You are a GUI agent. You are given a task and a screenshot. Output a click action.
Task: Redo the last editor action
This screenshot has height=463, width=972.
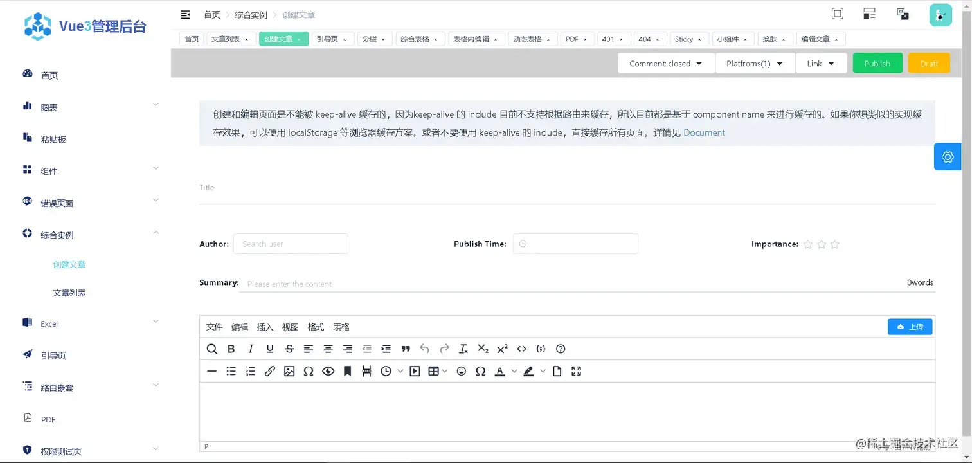click(x=444, y=349)
